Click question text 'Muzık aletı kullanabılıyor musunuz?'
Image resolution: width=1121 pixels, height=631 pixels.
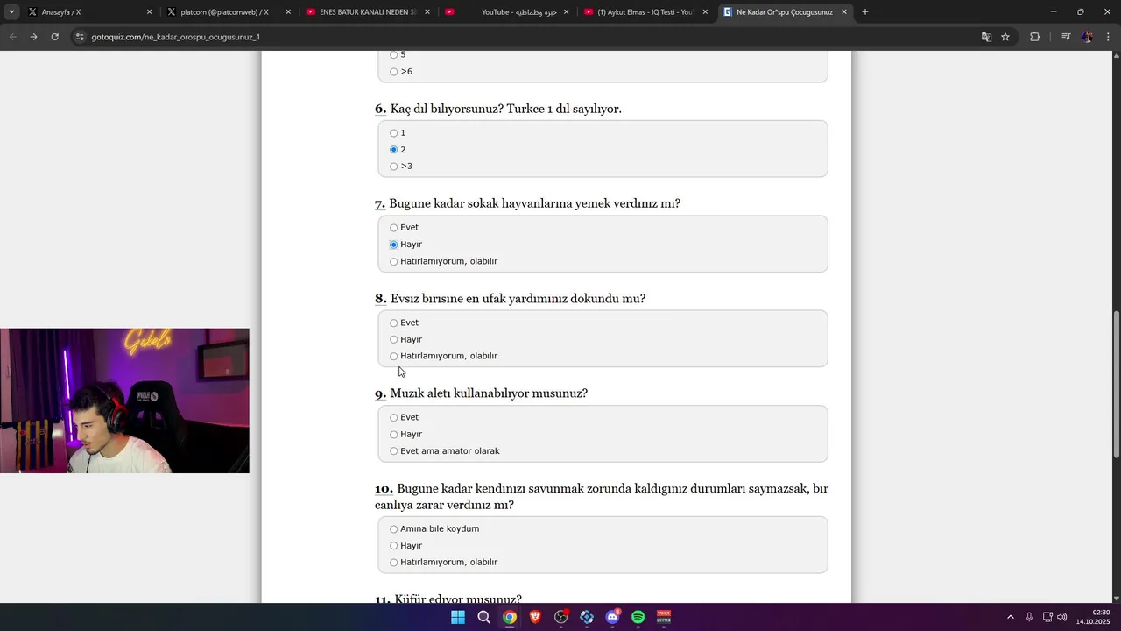(489, 393)
